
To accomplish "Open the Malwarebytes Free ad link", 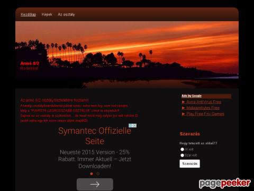I will click(x=203, y=108).
